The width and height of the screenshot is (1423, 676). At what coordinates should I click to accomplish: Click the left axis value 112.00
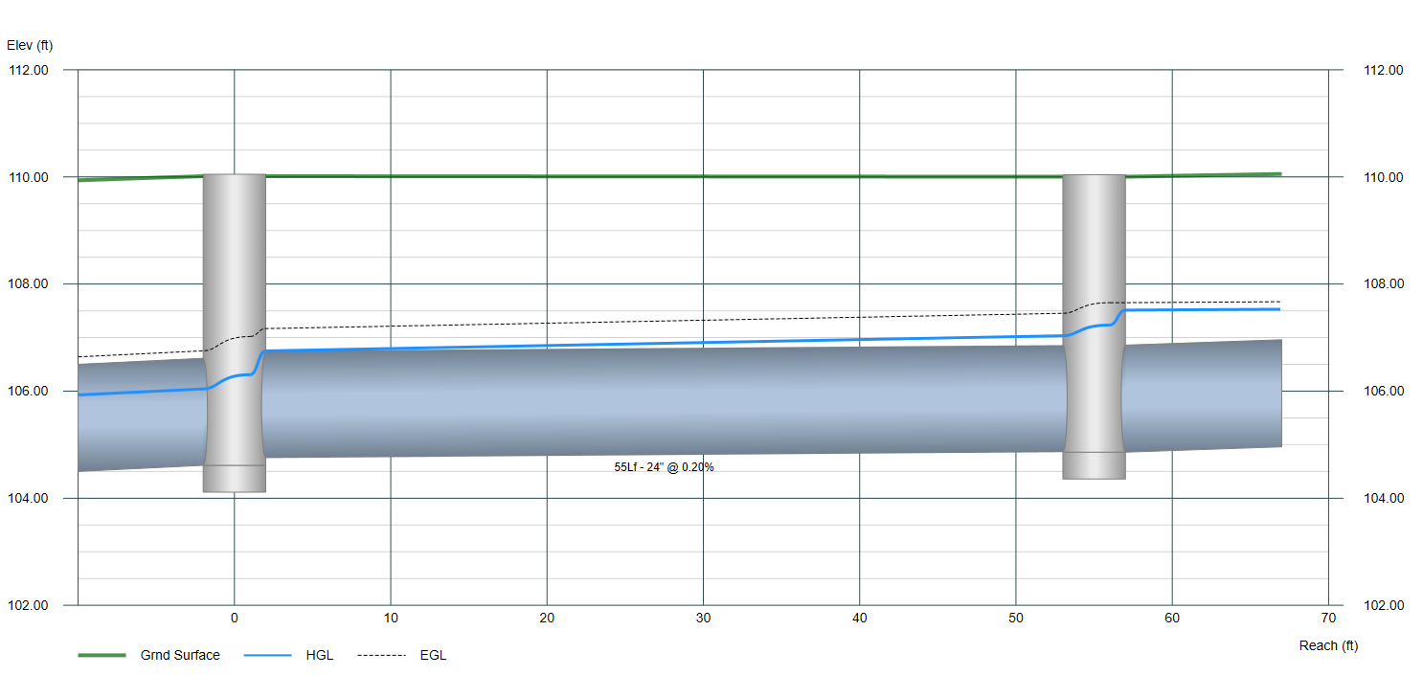pyautogui.click(x=29, y=70)
